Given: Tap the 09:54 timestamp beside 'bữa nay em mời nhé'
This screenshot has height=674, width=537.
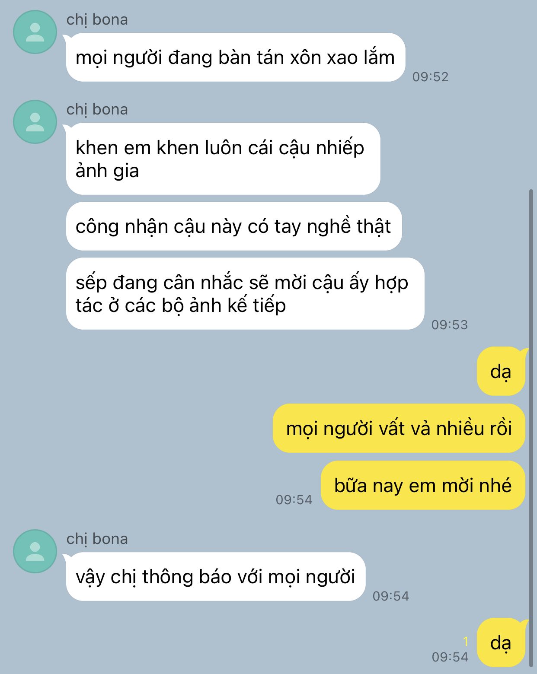Looking at the screenshot, I should [294, 500].
